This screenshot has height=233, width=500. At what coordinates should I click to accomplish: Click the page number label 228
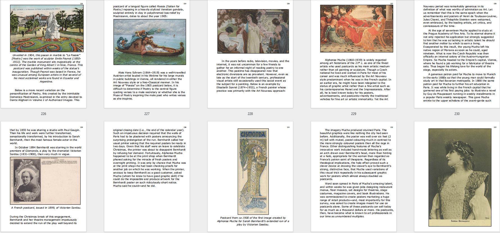point(250,114)
